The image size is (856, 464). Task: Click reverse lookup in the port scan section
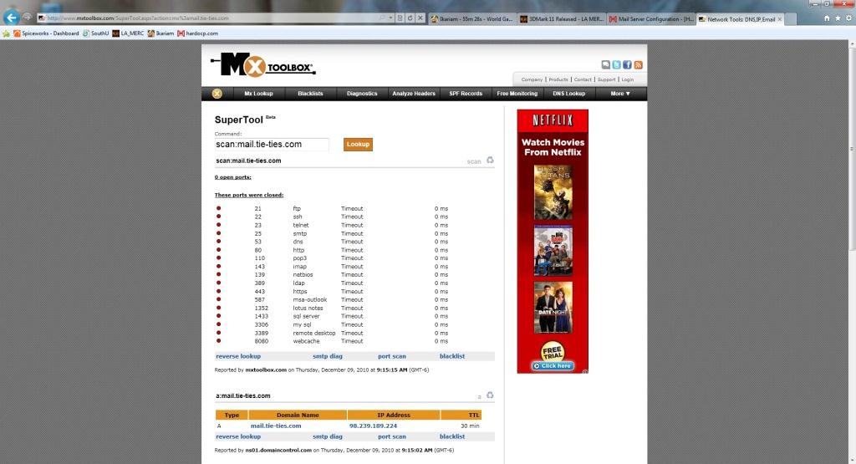[238, 356]
